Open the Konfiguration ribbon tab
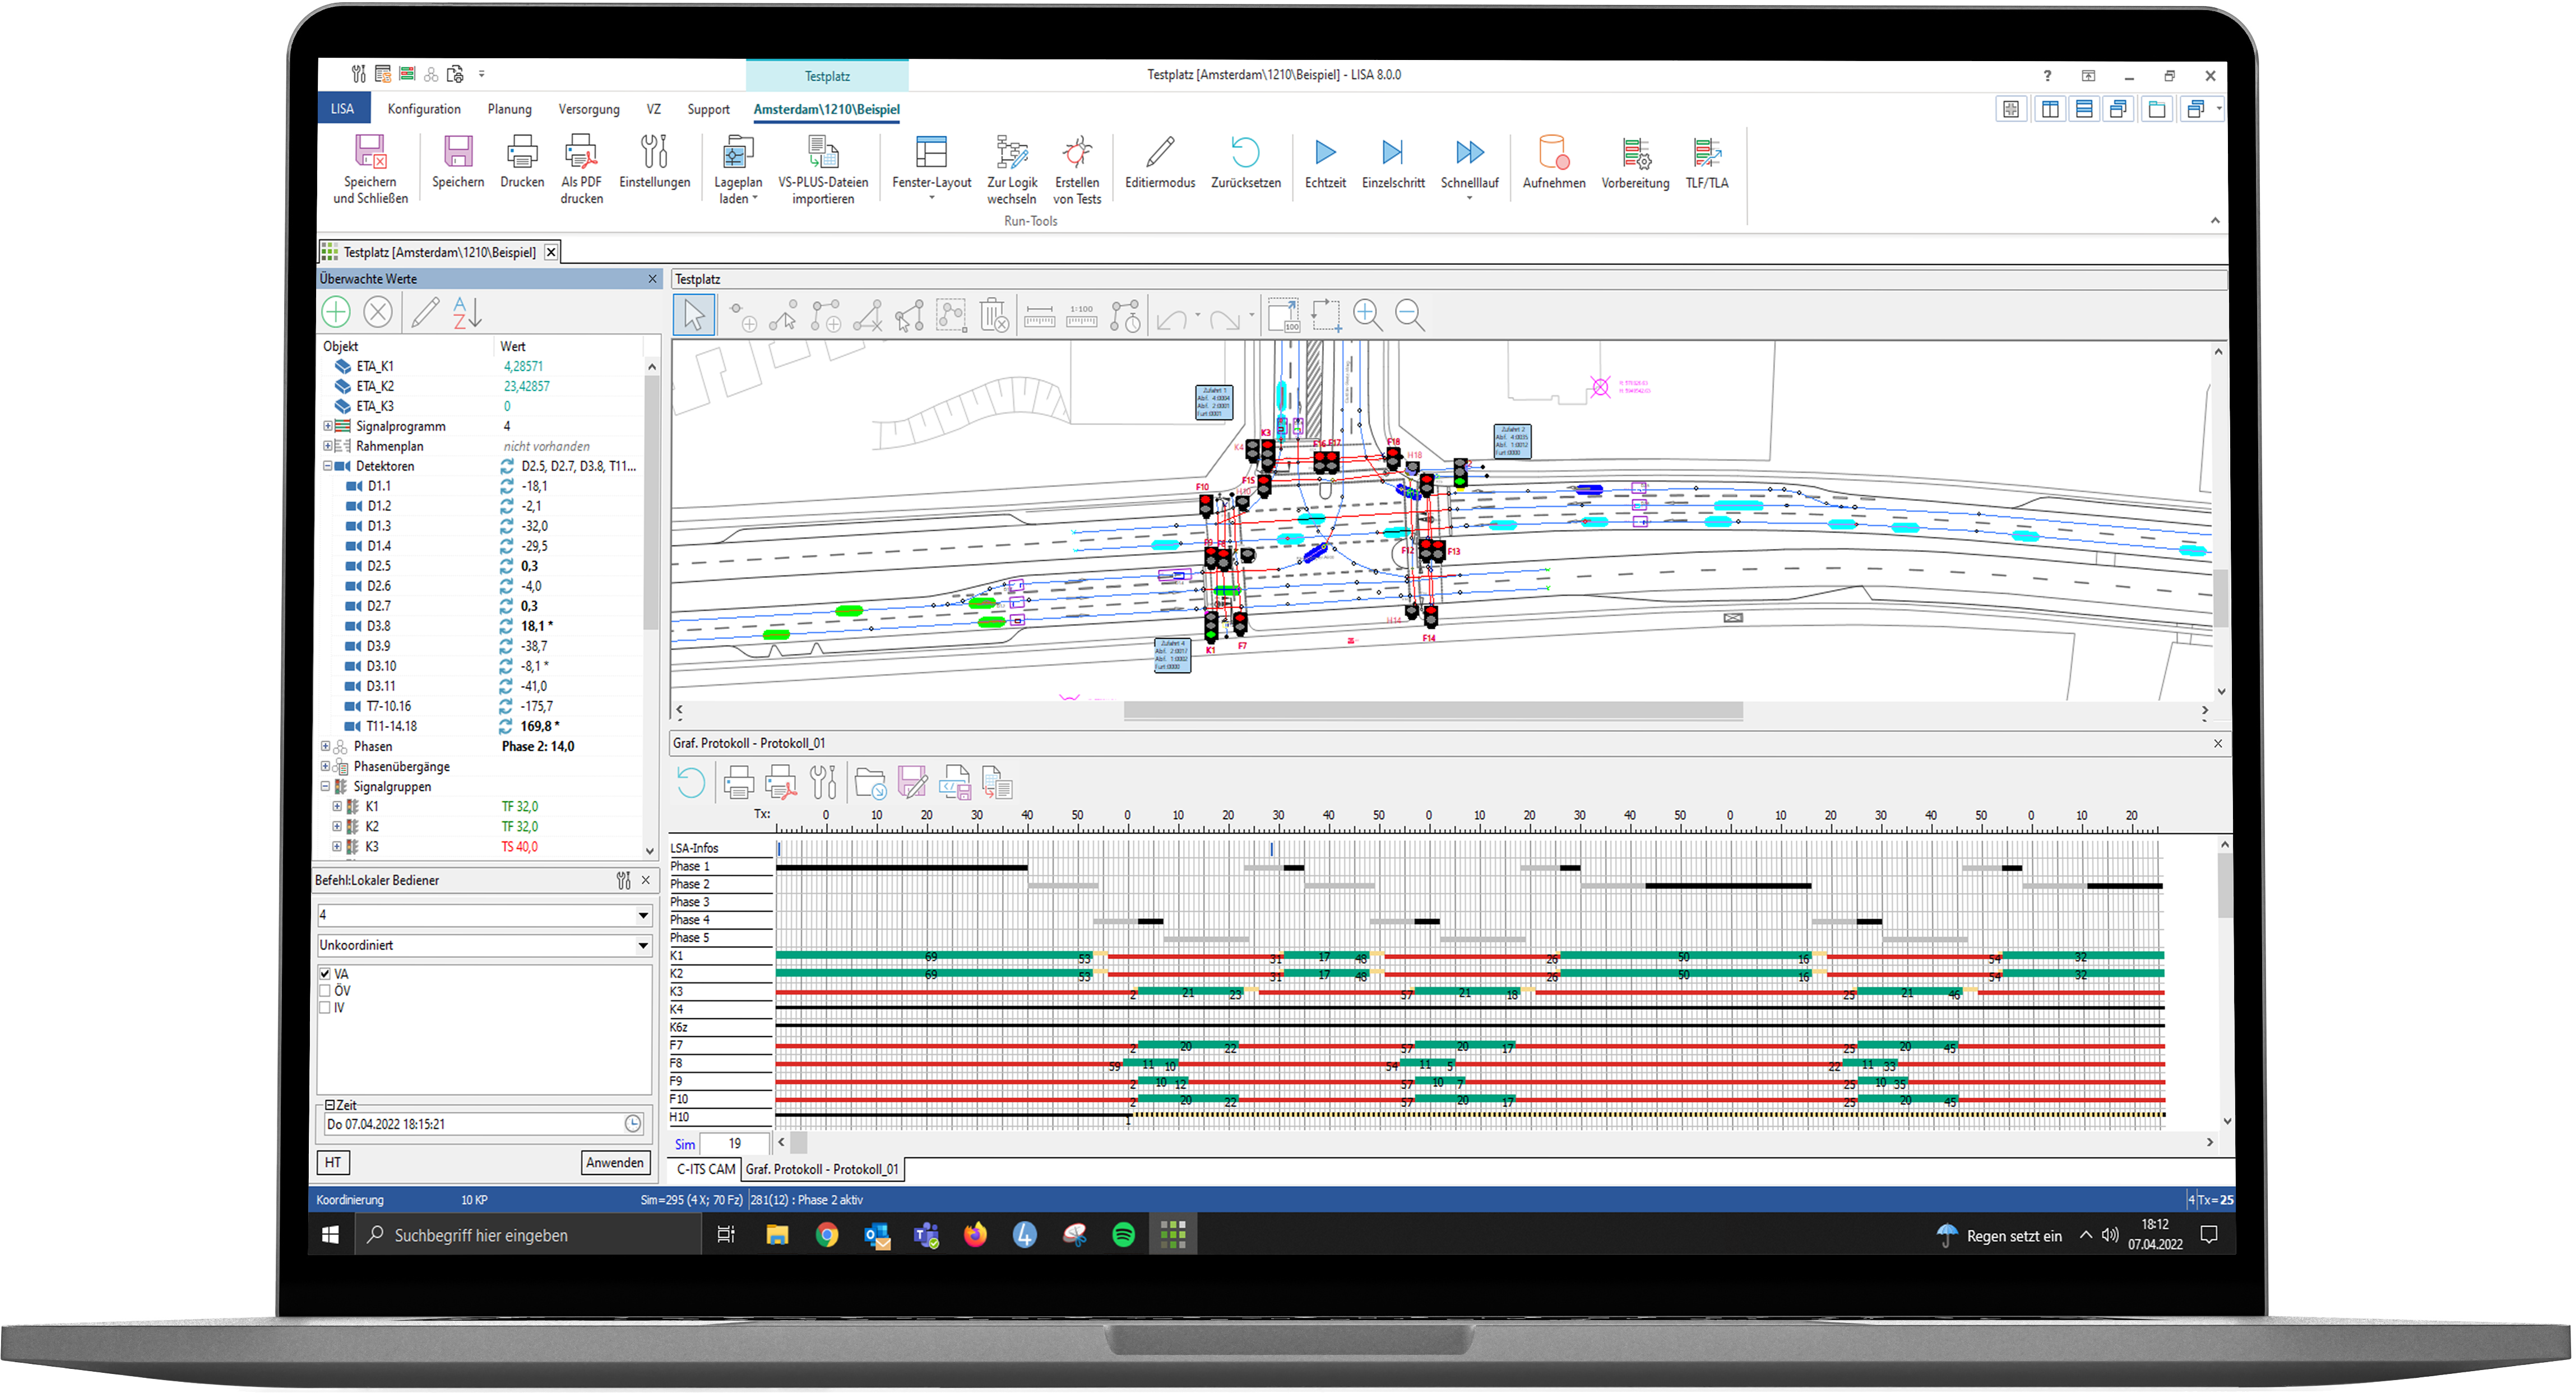Image resolution: width=2576 pixels, height=1393 pixels. [x=424, y=109]
